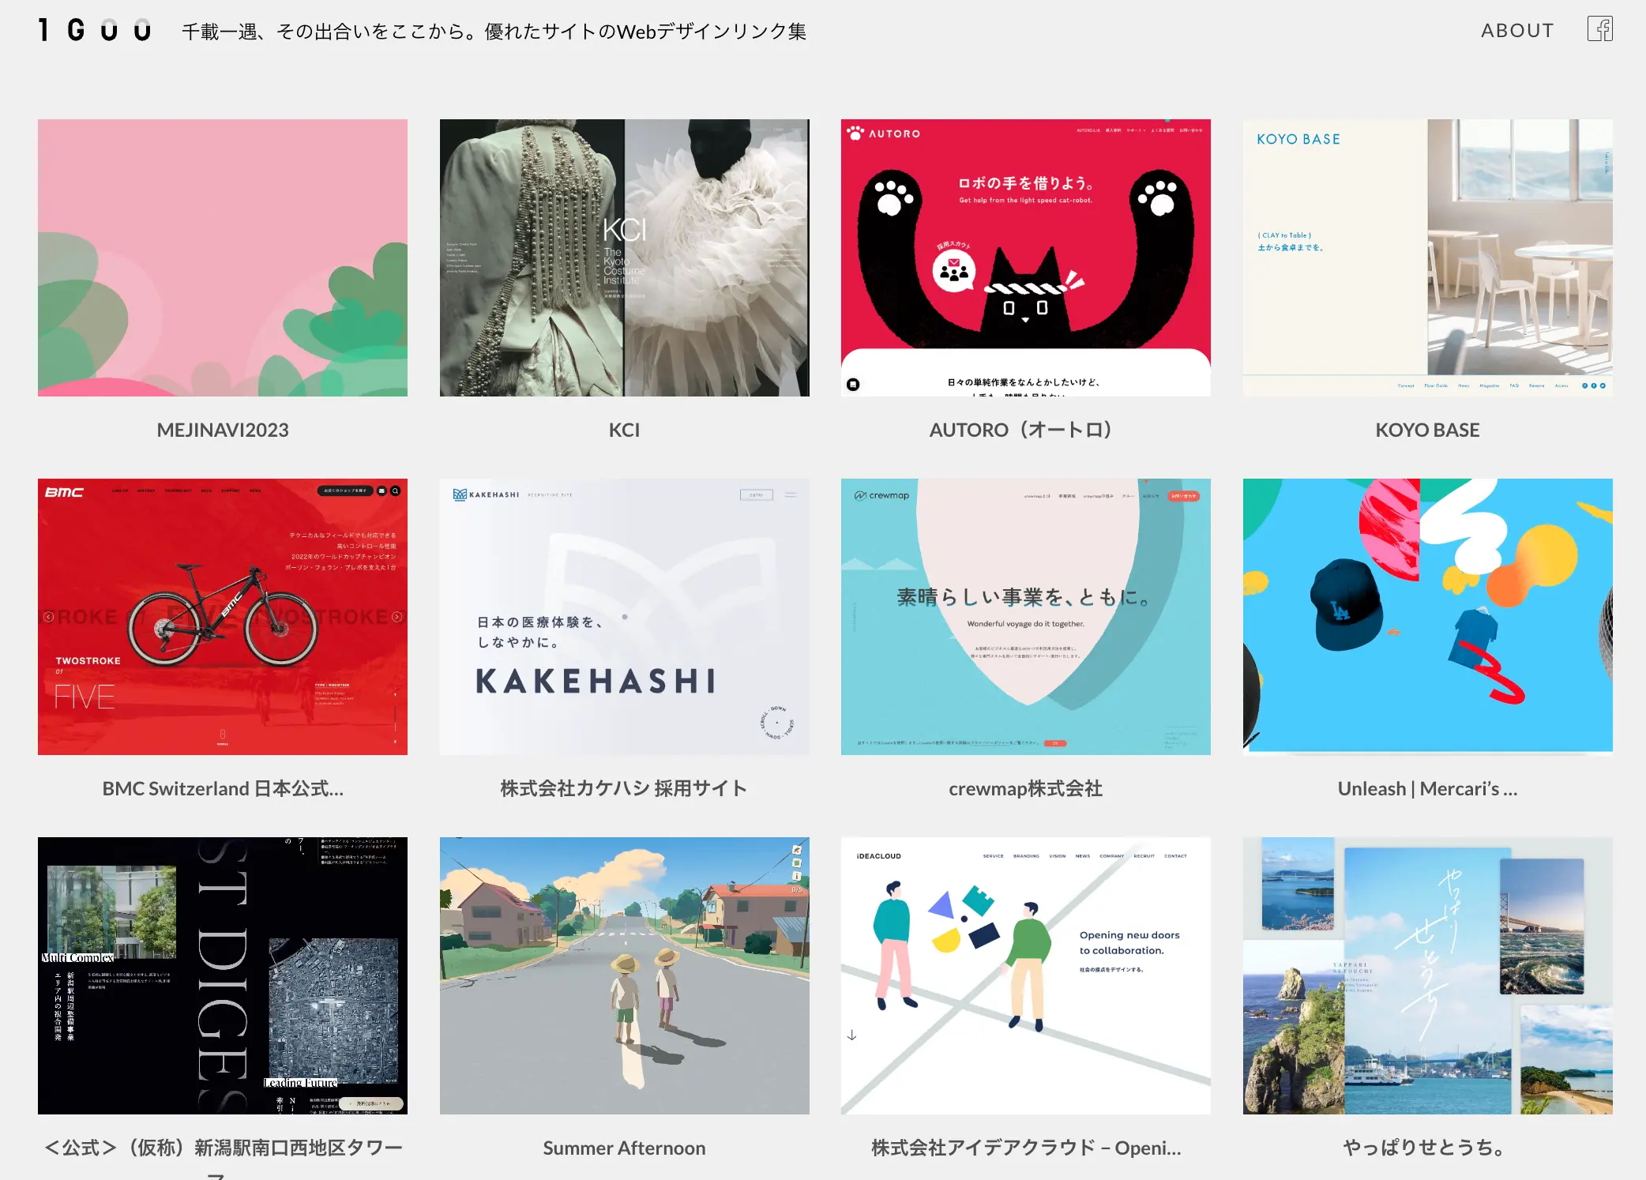Click the MEJINAVI2023 title link

[x=223, y=430]
